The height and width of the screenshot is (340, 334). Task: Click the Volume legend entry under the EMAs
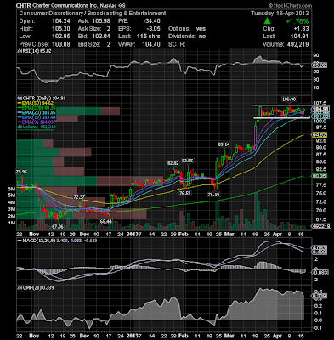[37, 127]
